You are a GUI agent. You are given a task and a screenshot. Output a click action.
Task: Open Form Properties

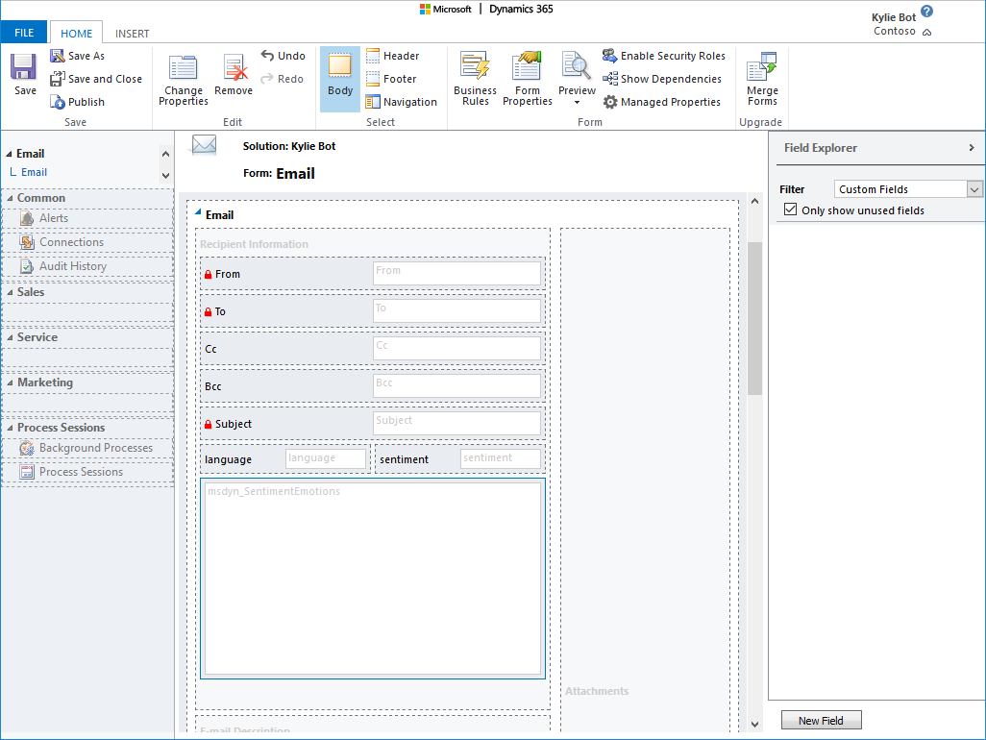pyautogui.click(x=527, y=79)
